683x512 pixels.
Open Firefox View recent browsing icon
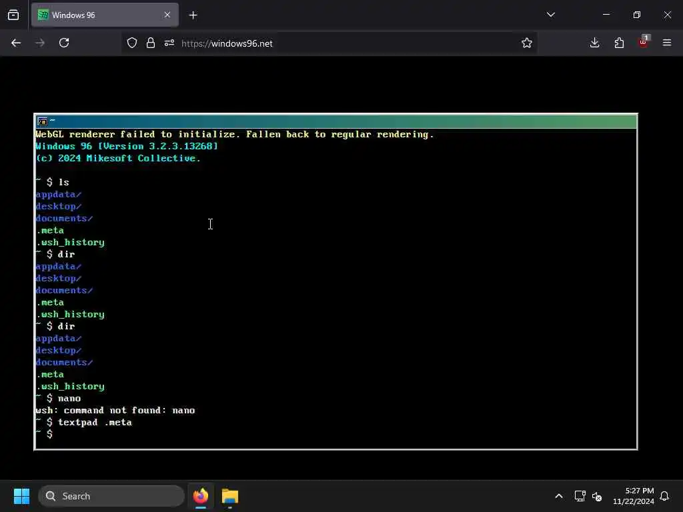[x=13, y=15]
